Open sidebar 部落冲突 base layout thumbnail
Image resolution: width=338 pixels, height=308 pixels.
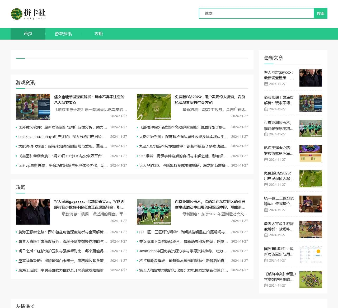coord(311,279)
